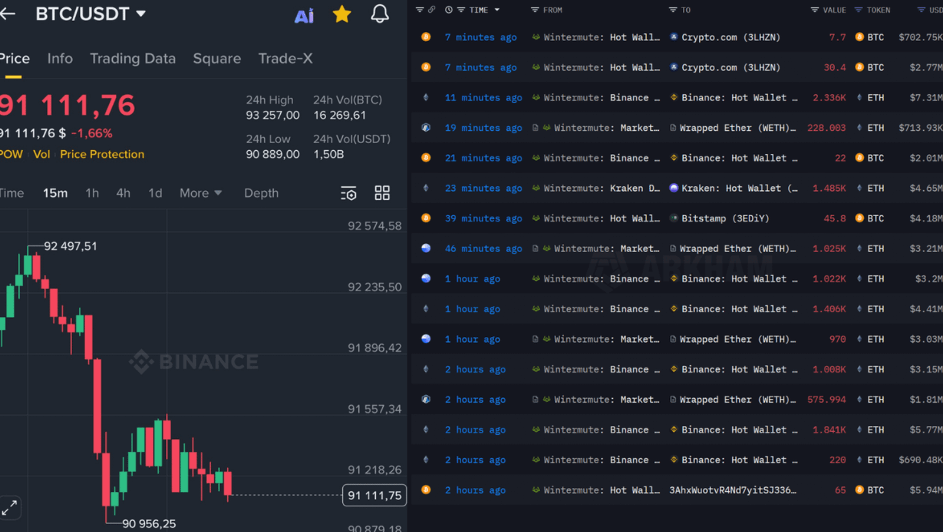Image resolution: width=943 pixels, height=532 pixels.
Task: Open the VALUE column filter
Action: (815, 10)
